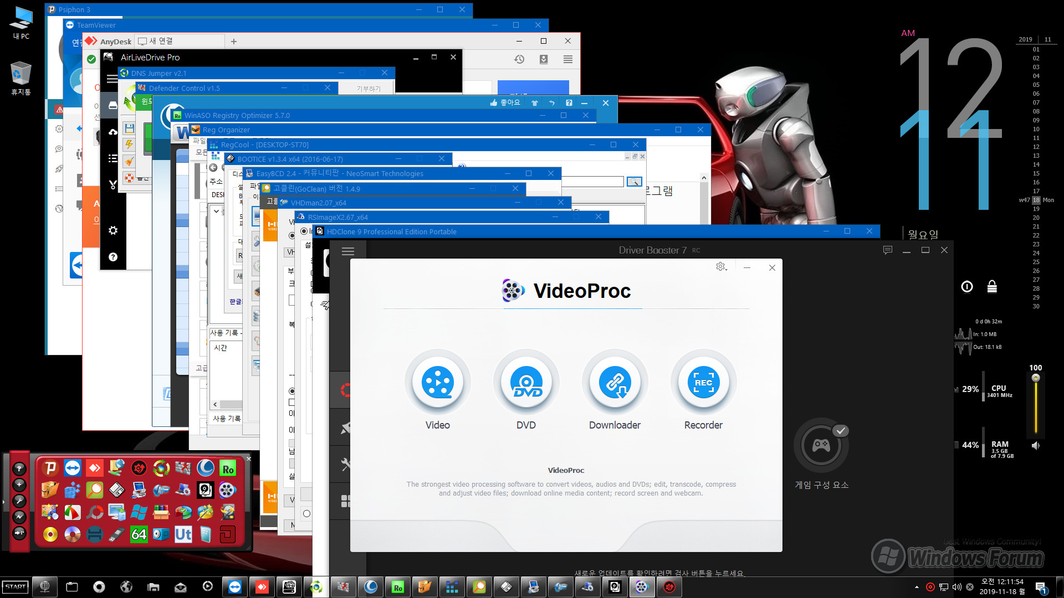Image resolution: width=1064 pixels, height=598 pixels.
Task: Click the help question mark in the blue title bar
Action: (x=569, y=103)
